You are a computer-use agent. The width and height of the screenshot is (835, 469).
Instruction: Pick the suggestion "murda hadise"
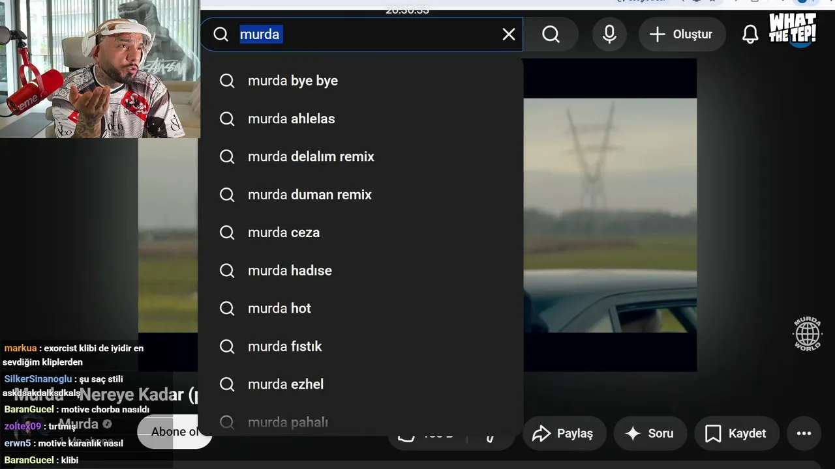click(361, 270)
